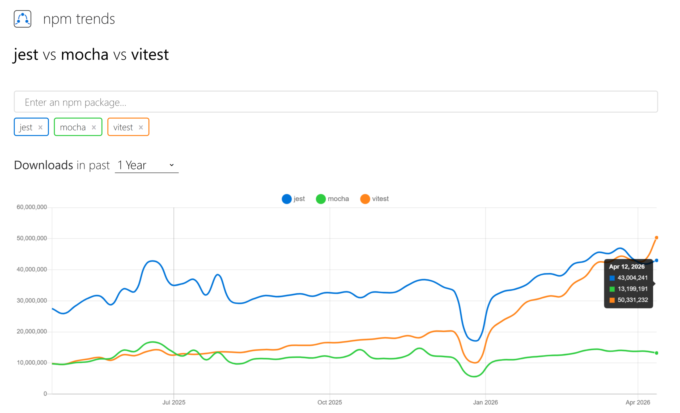Click the orange vitest endpoint on chart
The width and height of the screenshot is (680, 413).
656,238
